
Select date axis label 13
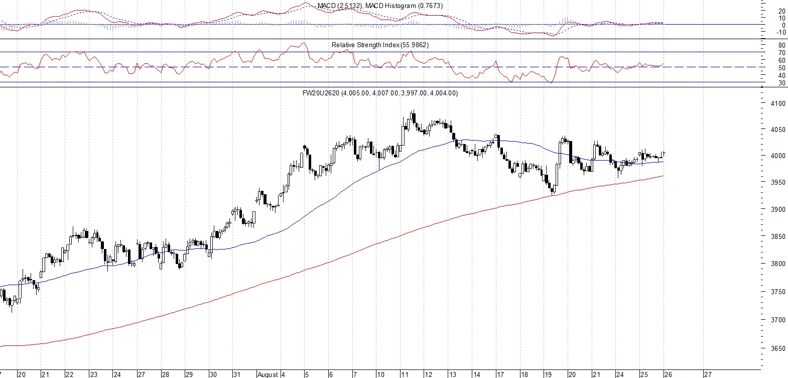[453, 374]
